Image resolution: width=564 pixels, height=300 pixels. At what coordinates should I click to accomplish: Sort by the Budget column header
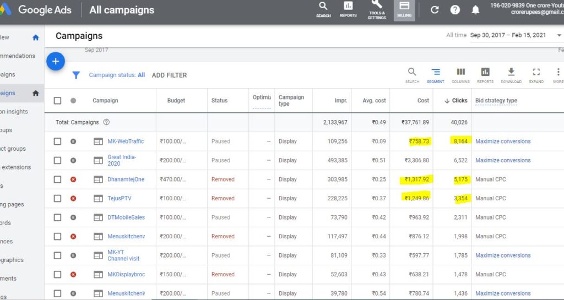pyautogui.click(x=176, y=101)
